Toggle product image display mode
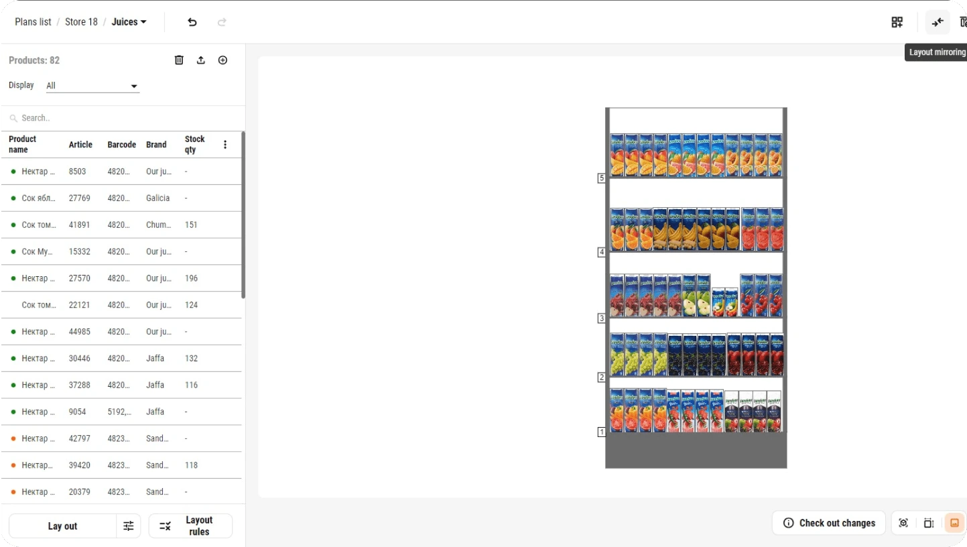 [954, 523]
